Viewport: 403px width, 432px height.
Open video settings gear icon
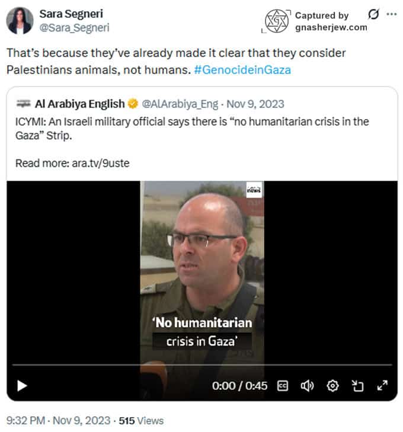coord(332,386)
